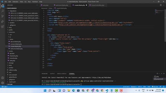Open the Extensions view
The width and height of the screenshot is (166, 93).
point(3,26)
